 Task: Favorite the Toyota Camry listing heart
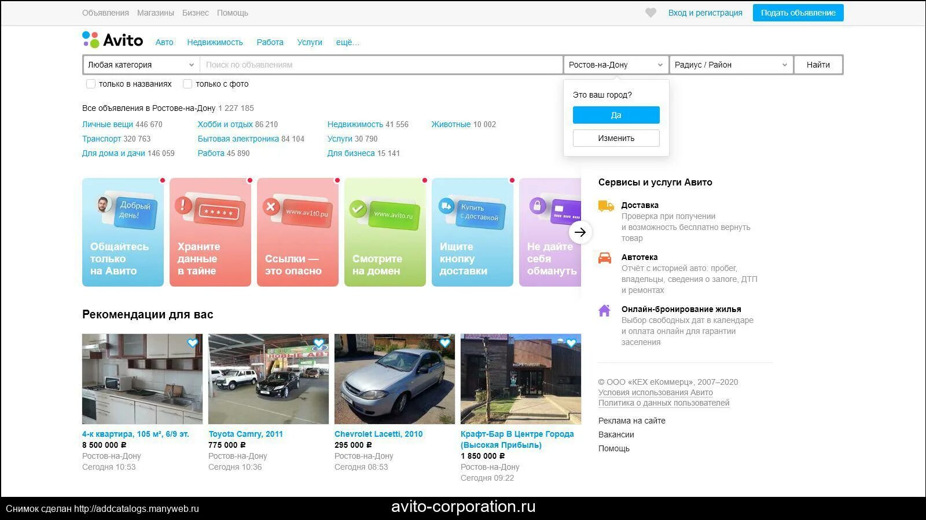pyautogui.click(x=319, y=343)
